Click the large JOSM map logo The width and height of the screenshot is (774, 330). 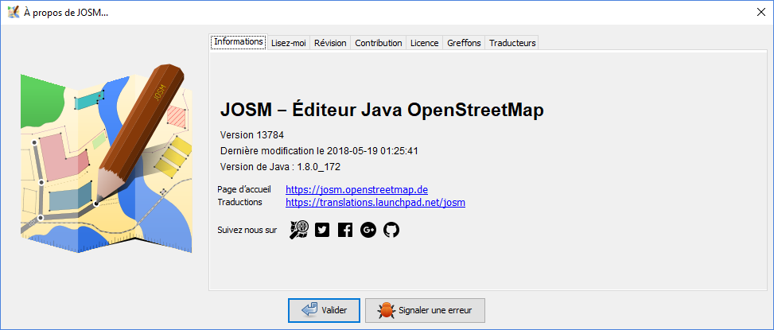pos(106,159)
